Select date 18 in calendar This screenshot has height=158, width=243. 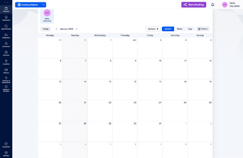(x=175, y=89)
